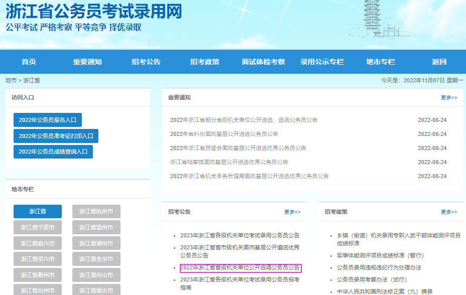
Task: Open 公务员录用违规违纪行为处理办法
Action: (379, 267)
